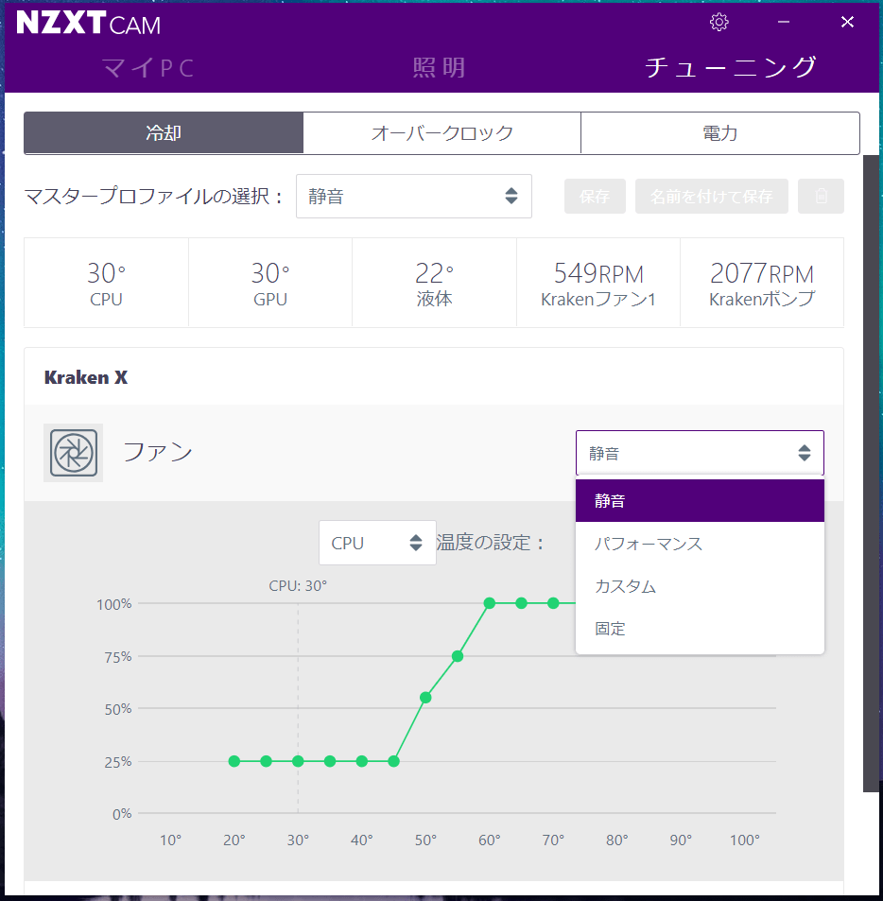Click the CPU temperature tile
Viewport: 883px width, 901px height.
[x=106, y=283]
